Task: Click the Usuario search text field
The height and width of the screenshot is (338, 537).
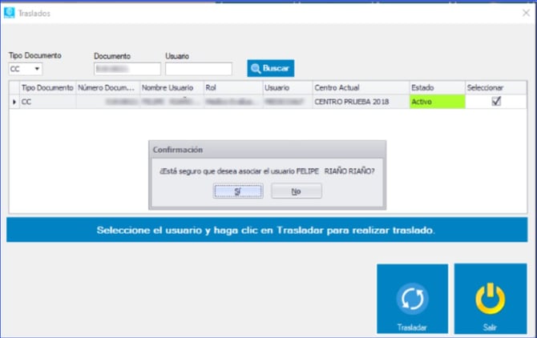Action: pos(198,69)
